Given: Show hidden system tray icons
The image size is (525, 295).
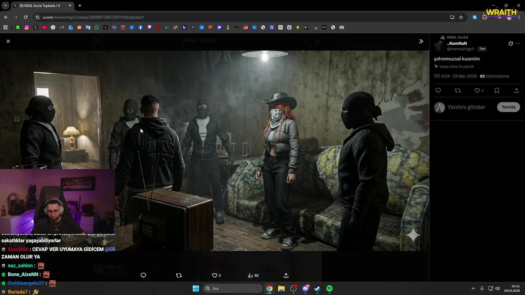Looking at the screenshot, I should (473, 288).
